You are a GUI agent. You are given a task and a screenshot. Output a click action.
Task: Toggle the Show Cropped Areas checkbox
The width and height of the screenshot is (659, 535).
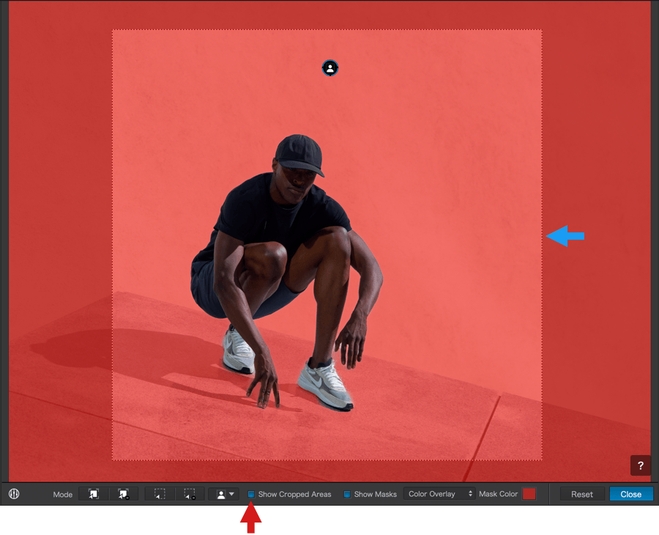pos(251,494)
